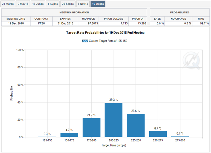
Task: Click the contract cell FFZ8
Action: [x=42, y=23]
